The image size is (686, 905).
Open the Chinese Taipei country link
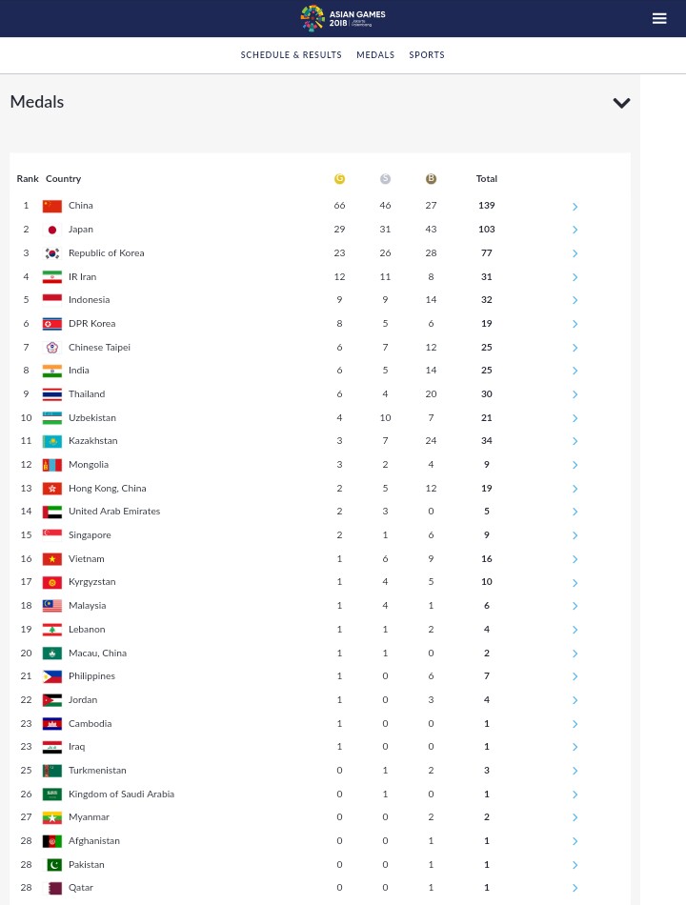pos(99,348)
